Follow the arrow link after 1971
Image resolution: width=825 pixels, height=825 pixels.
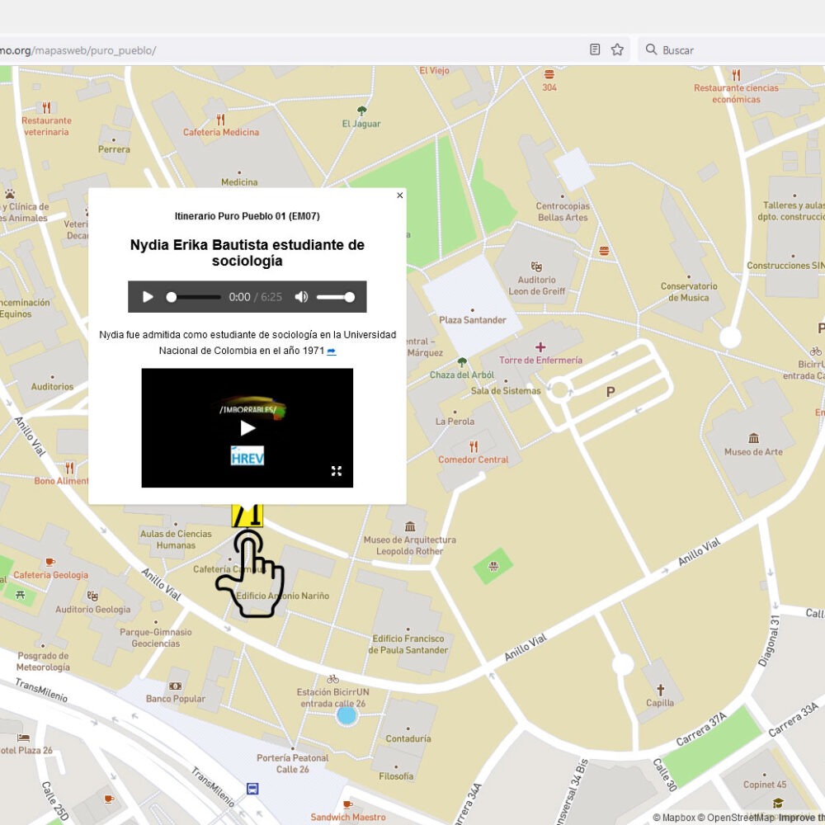[x=332, y=351]
